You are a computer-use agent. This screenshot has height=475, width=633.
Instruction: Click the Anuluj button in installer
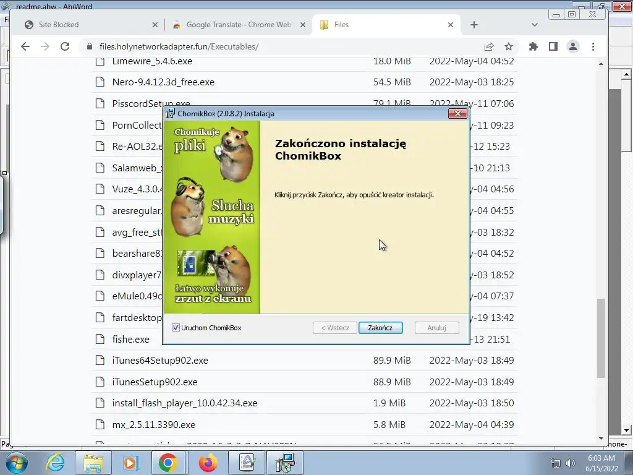(x=436, y=328)
